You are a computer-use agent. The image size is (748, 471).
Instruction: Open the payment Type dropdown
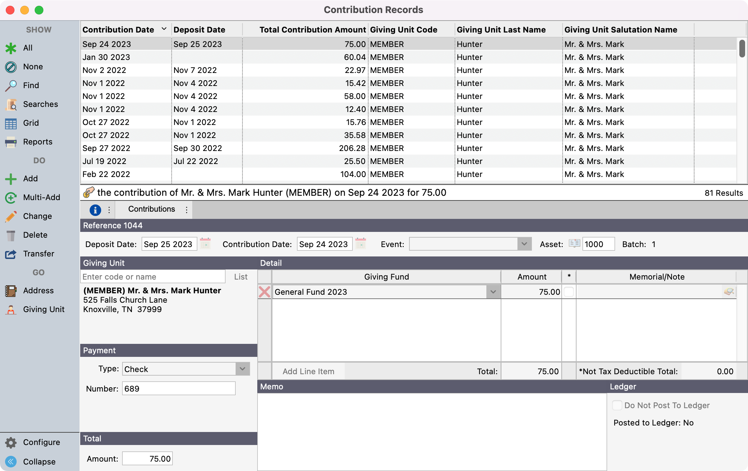click(242, 369)
